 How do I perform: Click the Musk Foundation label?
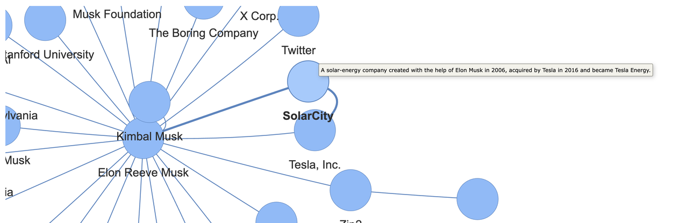point(117,14)
